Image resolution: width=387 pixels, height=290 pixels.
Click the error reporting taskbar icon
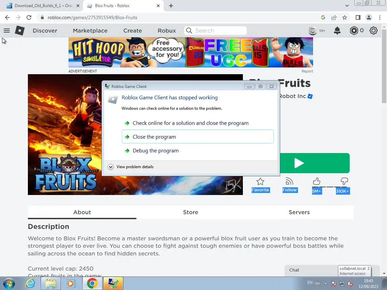coord(113,284)
